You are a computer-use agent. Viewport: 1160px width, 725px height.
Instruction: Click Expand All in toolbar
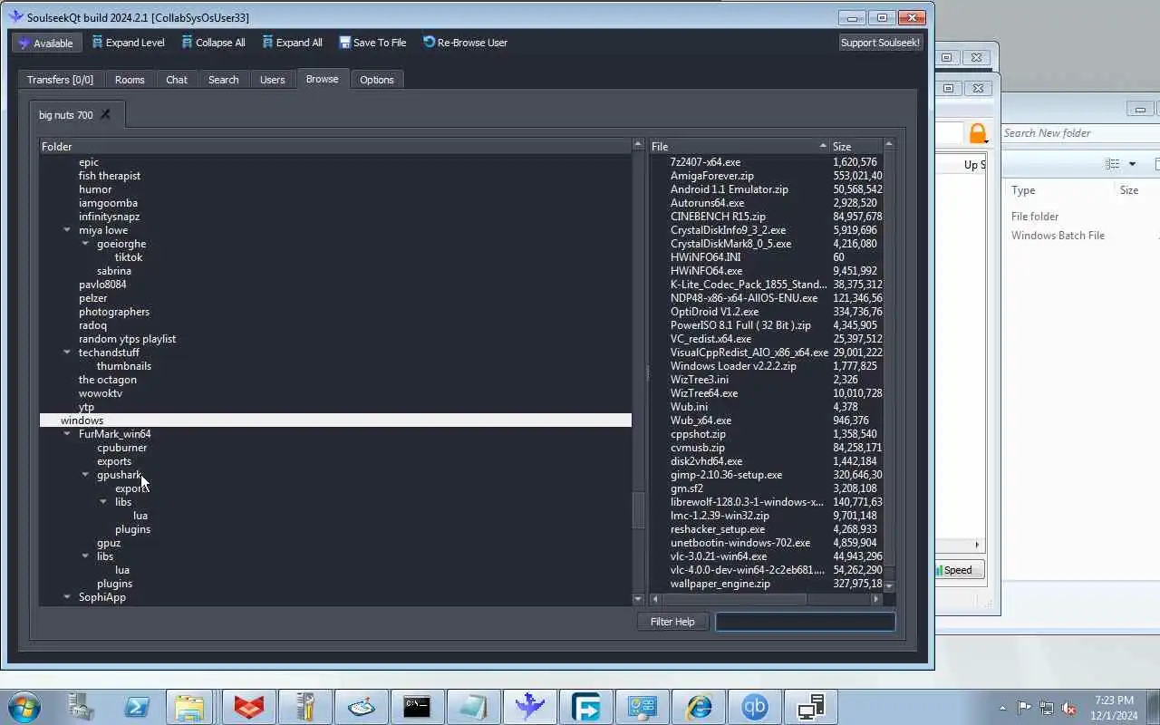point(292,43)
